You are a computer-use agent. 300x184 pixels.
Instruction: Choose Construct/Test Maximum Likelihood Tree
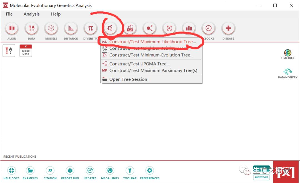[151, 42]
